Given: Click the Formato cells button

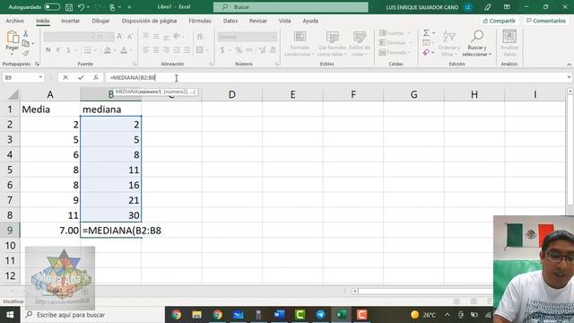Looking at the screenshot, I should pos(395,53).
